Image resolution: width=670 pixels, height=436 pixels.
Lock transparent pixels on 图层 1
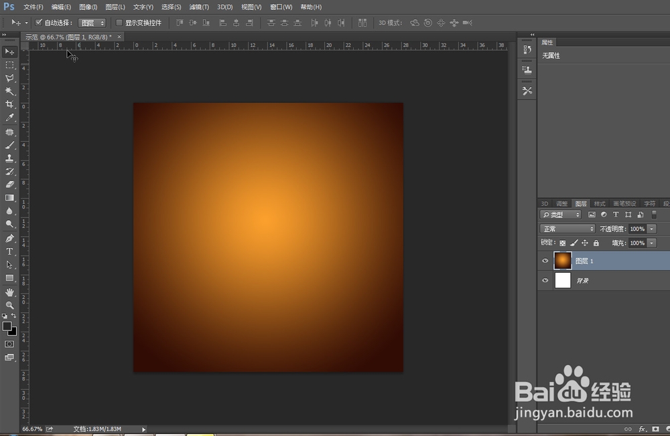coord(562,243)
